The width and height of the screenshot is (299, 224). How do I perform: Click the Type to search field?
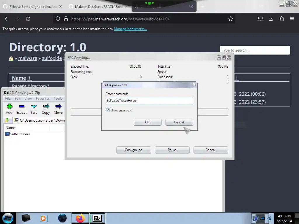(255, 50)
